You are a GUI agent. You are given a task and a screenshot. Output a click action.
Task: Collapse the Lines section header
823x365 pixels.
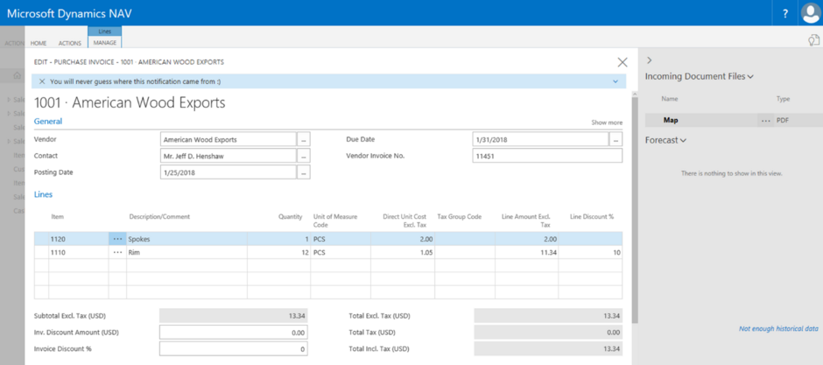[43, 194]
